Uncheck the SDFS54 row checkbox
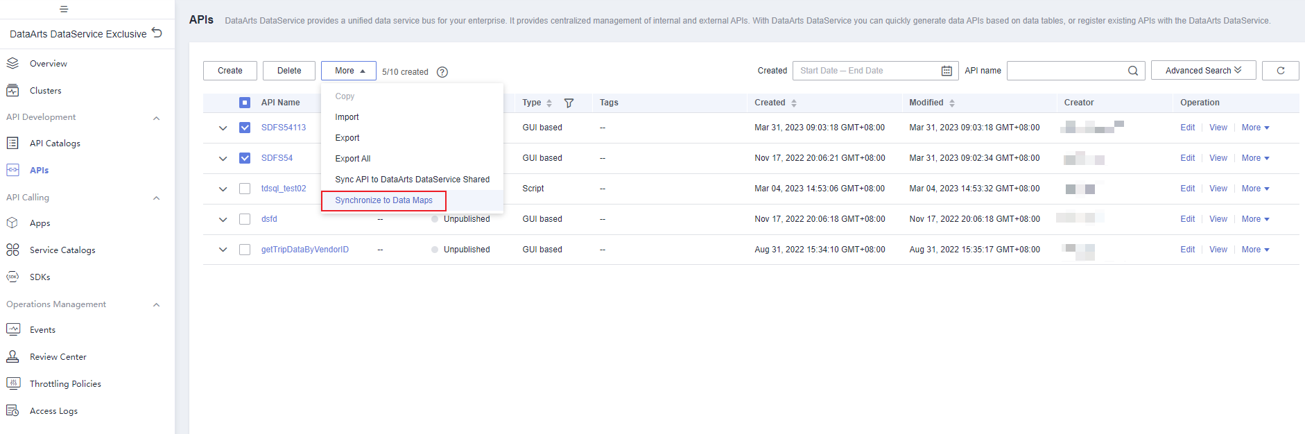The width and height of the screenshot is (1305, 434). [245, 158]
